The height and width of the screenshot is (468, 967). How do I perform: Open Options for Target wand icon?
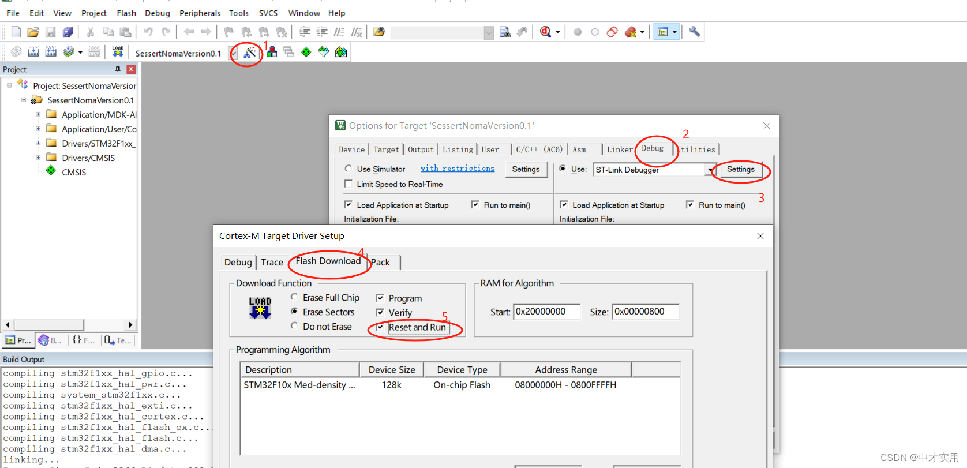(x=249, y=53)
